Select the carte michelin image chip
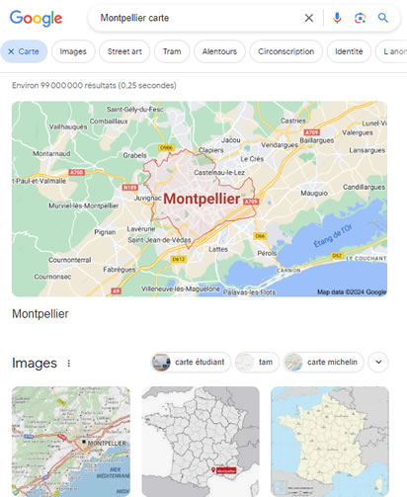Viewport: 407px width, 497px height. tap(324, 362)
